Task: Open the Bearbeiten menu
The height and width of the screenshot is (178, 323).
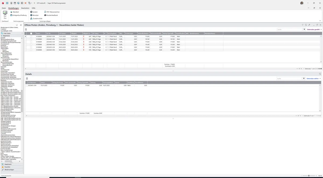Action: [25, 8]
